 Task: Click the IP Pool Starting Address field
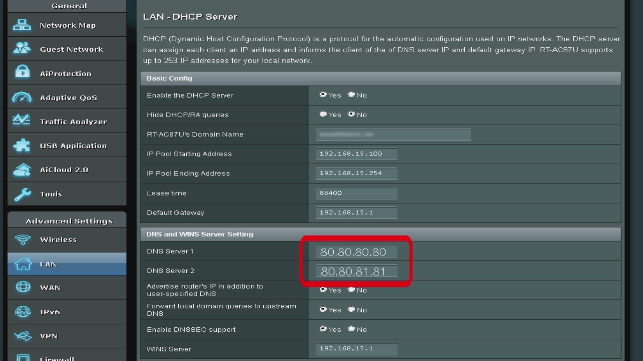pos(357,154)
